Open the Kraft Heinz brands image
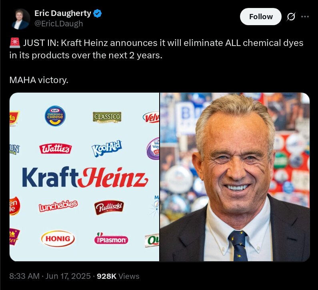318x290 pixels. [84, 177]
